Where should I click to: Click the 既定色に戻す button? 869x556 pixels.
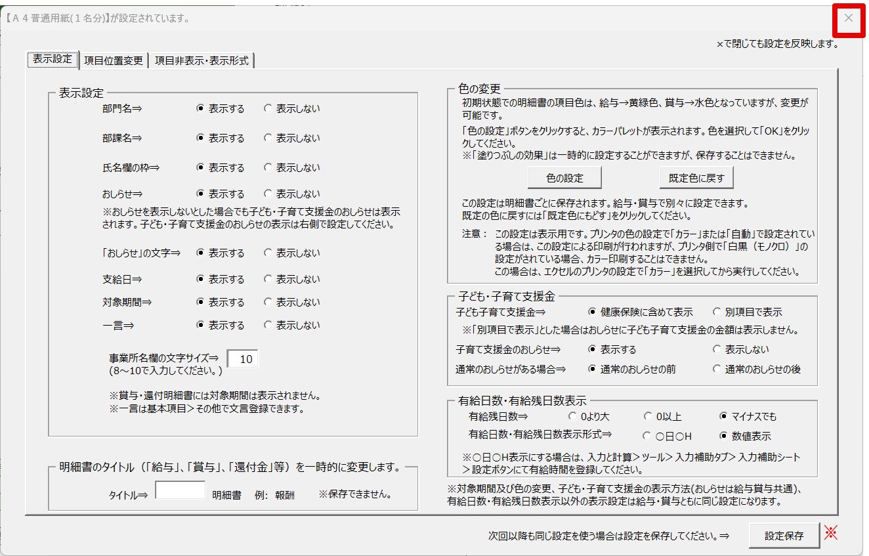point(696,178)
